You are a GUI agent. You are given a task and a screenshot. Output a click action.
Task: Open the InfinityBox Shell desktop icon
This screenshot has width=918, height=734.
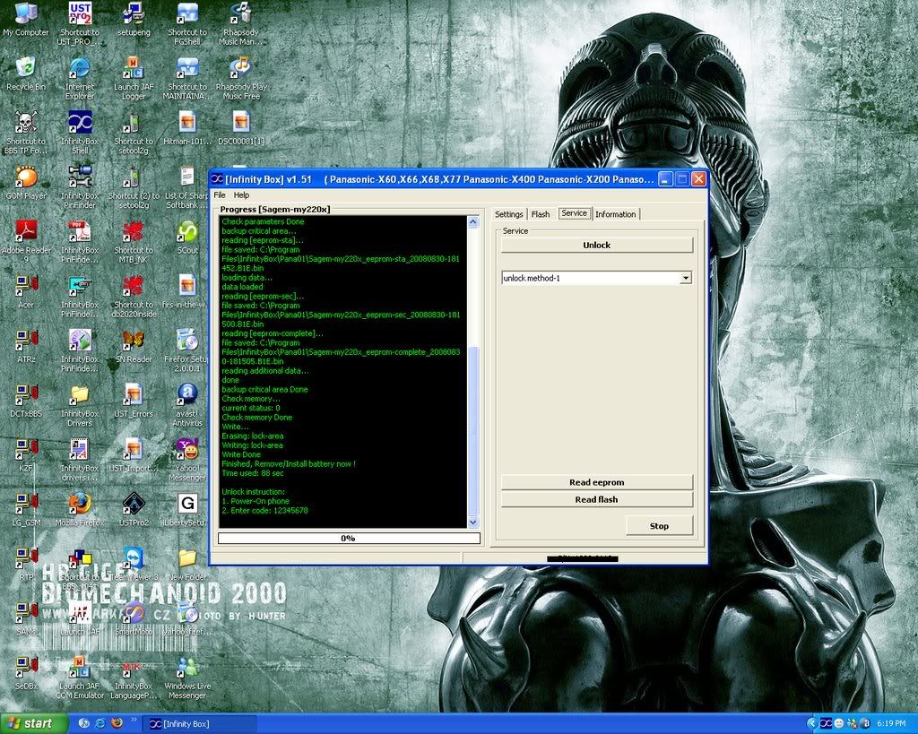pyautogui.click(x=80, y=123)
